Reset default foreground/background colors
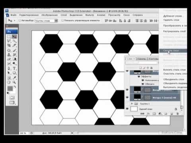The image size is (191, 143). click(x=8, y=93)
